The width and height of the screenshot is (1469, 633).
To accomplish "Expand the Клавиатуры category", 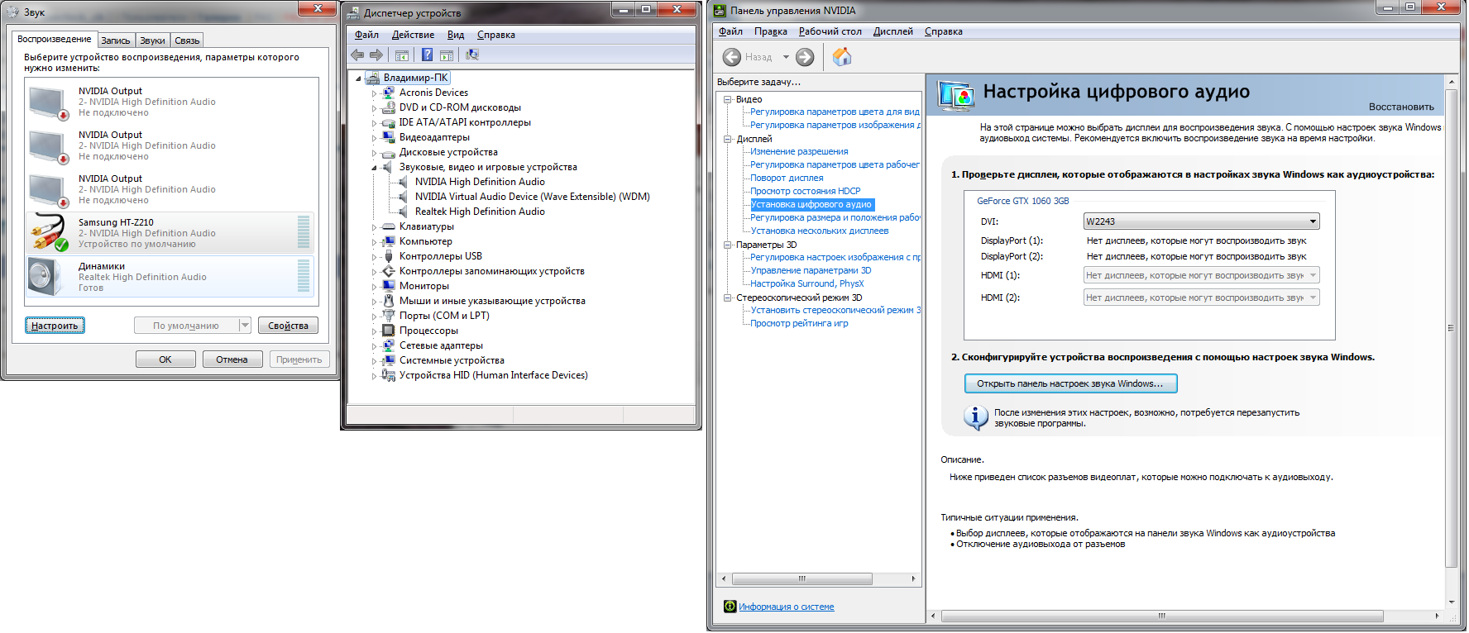I will tap(374, 227).
